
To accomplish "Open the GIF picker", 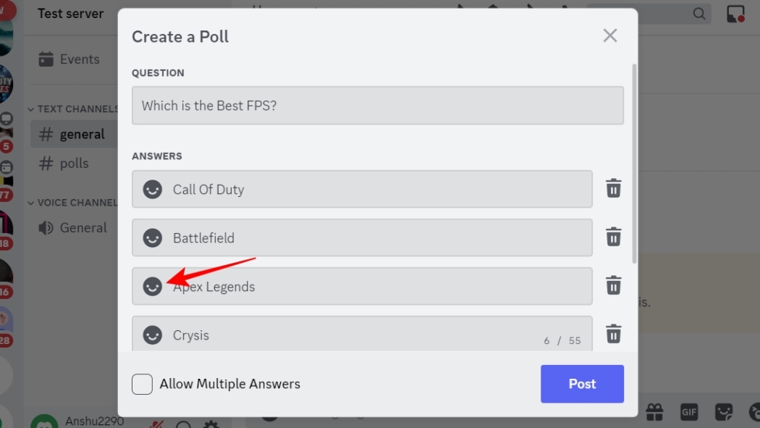I will 688,412.
